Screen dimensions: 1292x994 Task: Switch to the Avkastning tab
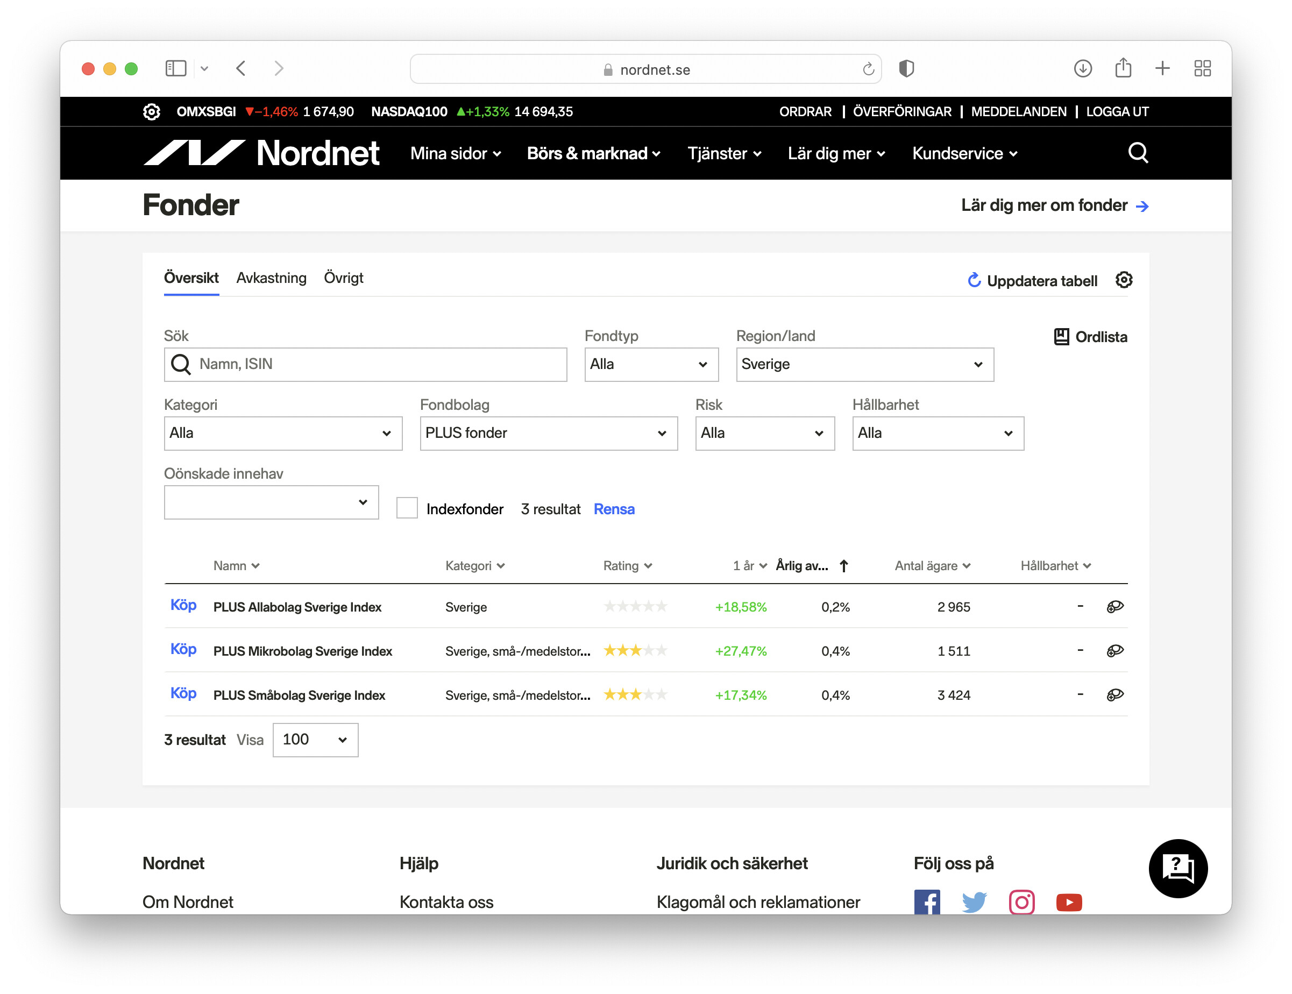[x=271, y=278]
